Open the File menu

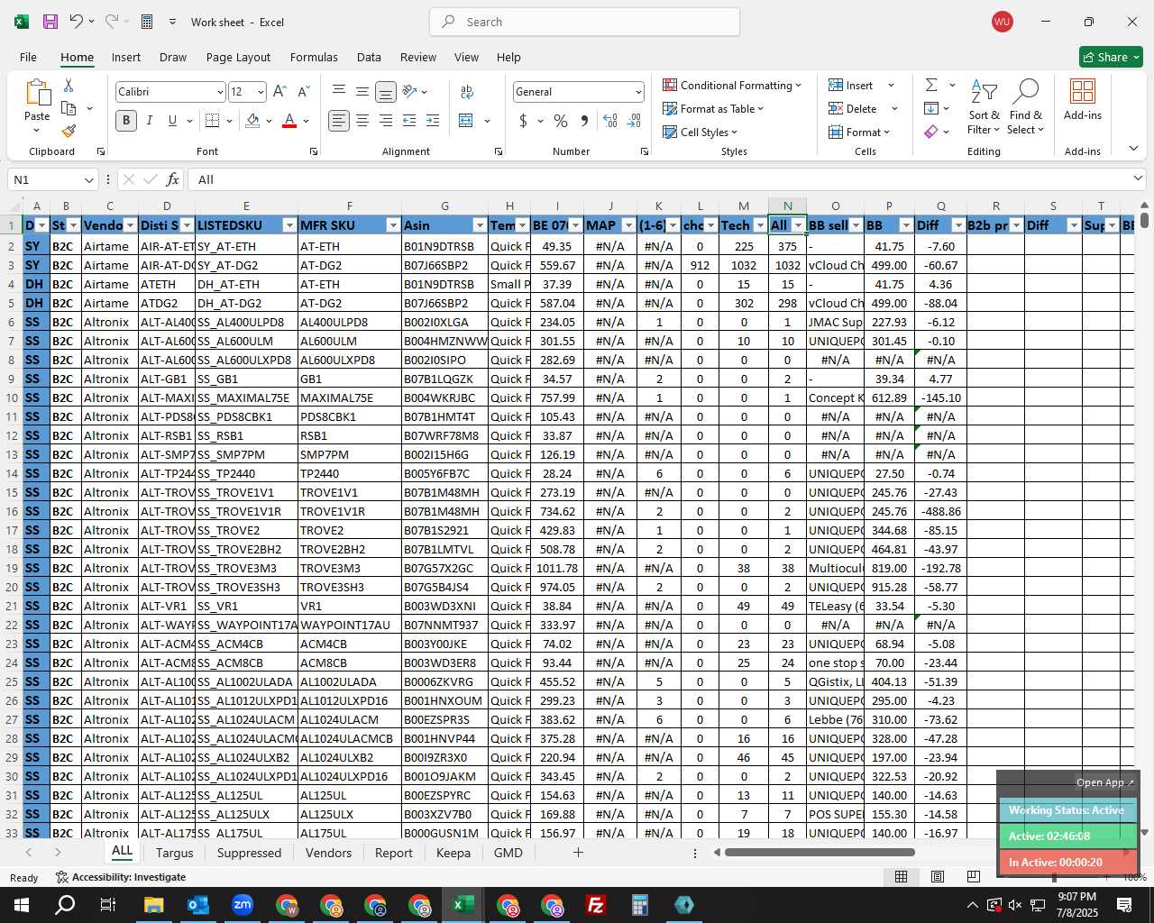28,57
